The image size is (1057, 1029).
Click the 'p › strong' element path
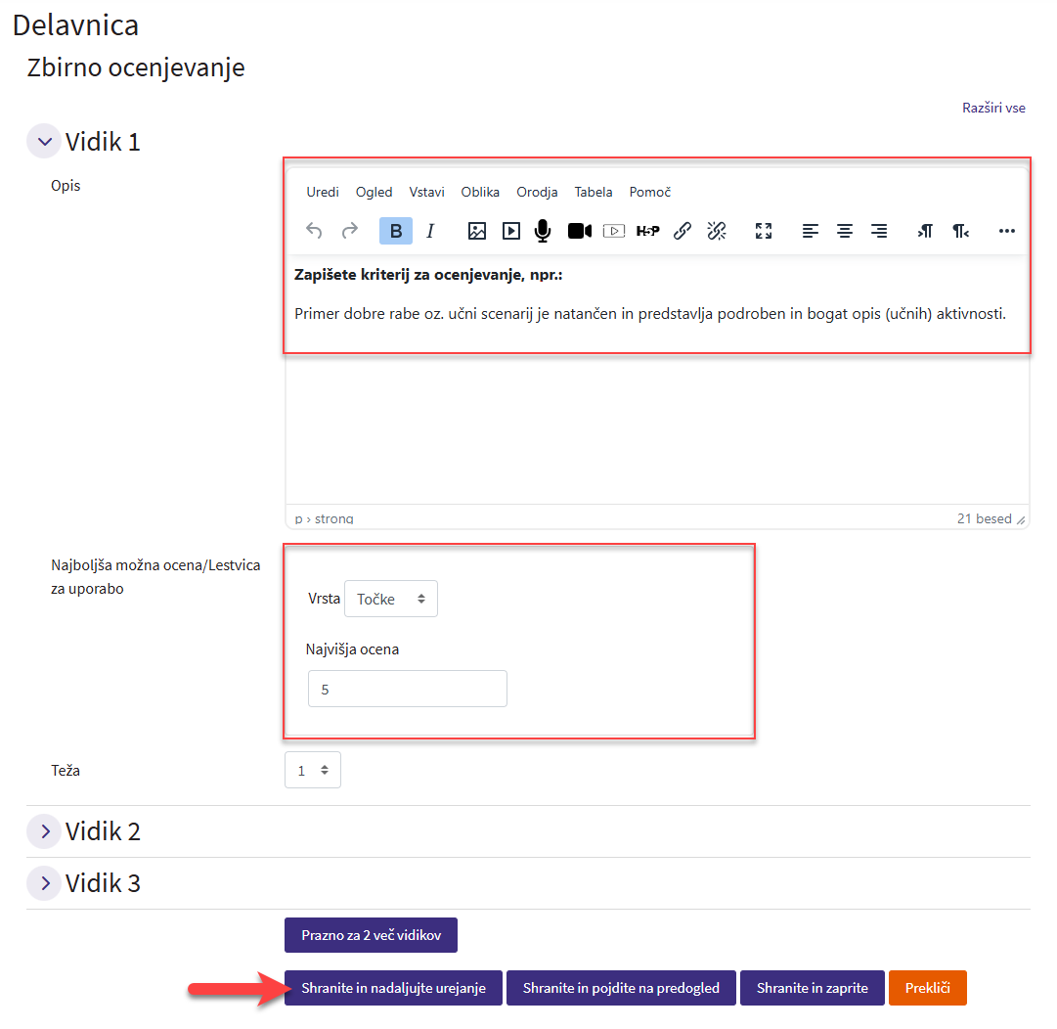coord(325,518)
